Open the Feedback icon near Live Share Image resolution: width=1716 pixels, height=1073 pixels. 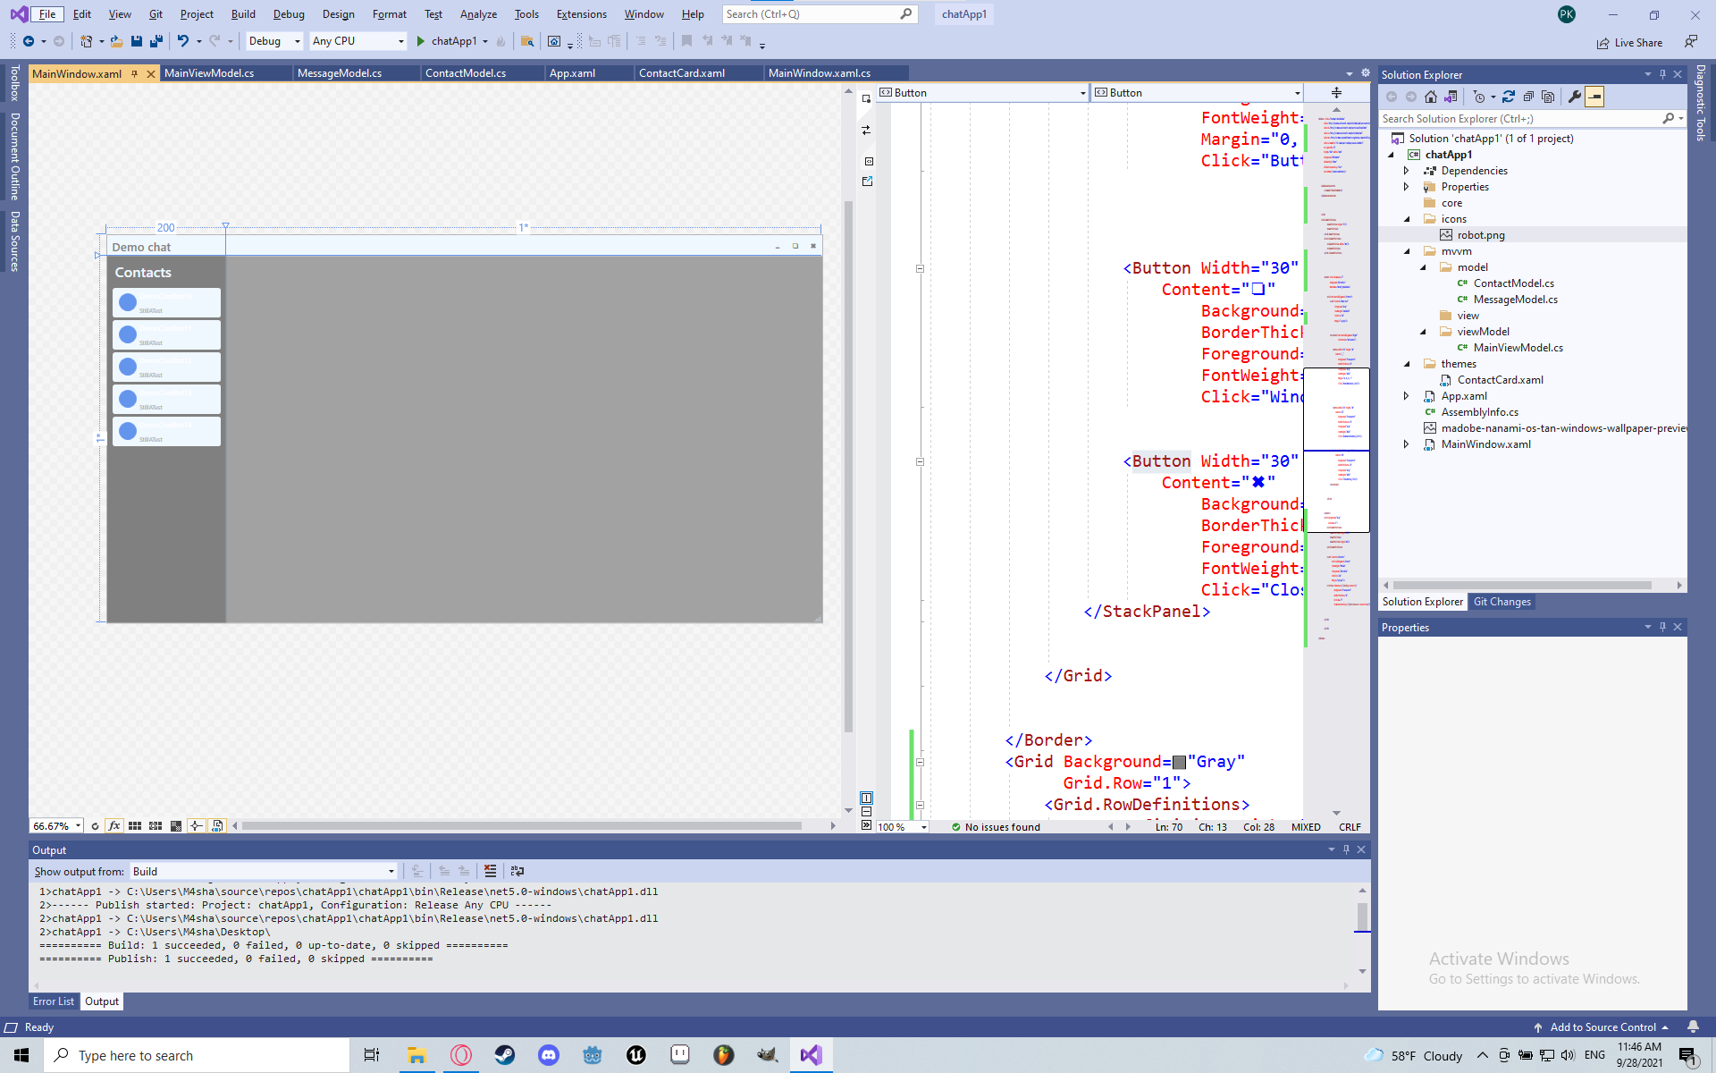click(x=1691, y=42)
